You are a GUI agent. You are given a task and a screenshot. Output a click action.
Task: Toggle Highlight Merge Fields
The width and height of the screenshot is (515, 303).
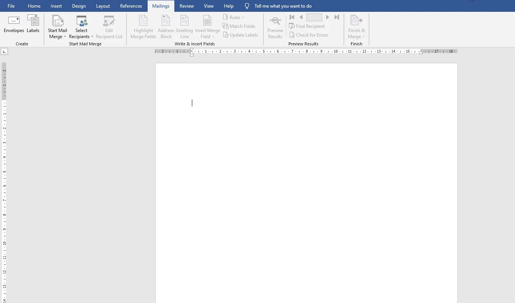[143, 26]
